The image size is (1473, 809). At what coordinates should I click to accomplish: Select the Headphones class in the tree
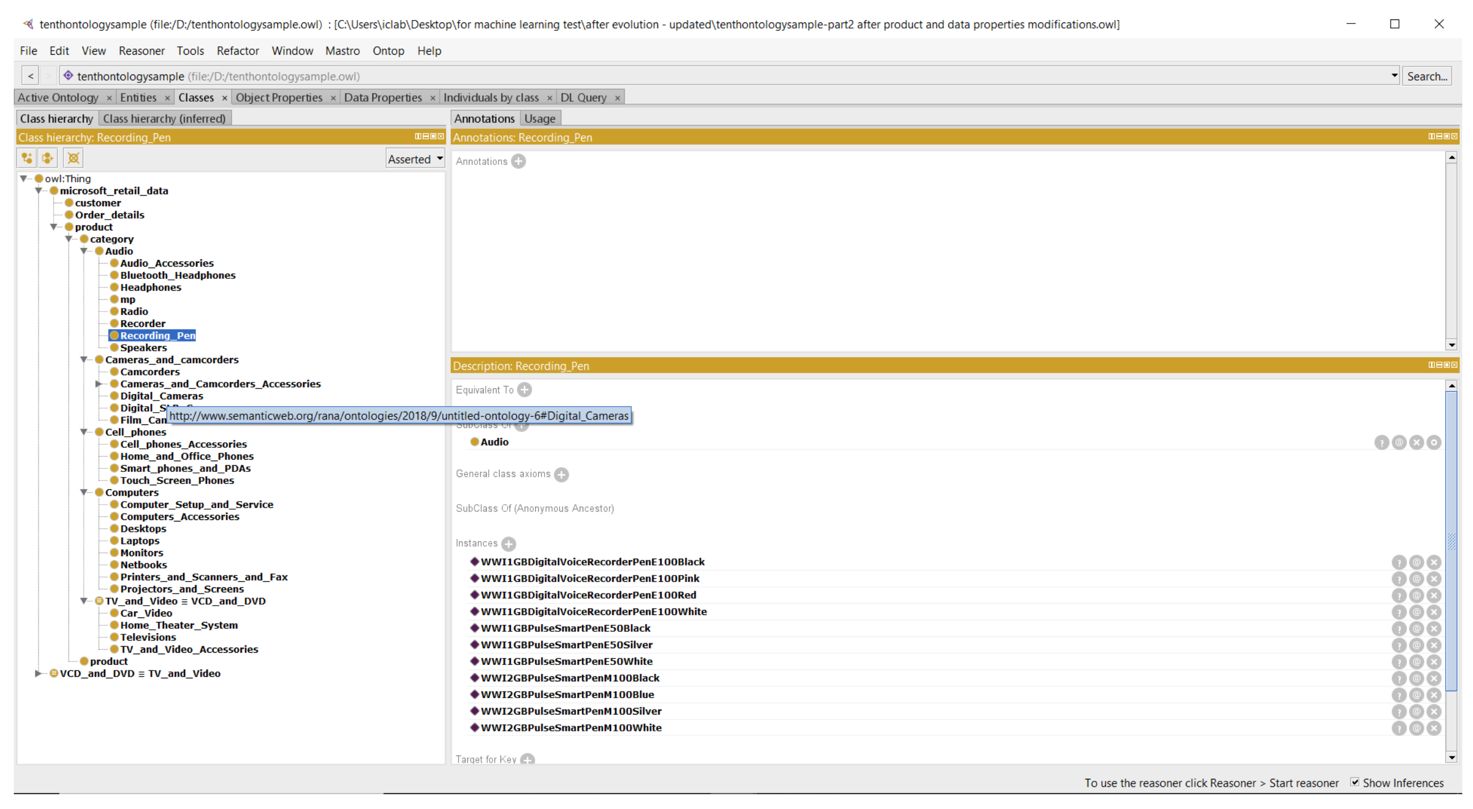150,288
